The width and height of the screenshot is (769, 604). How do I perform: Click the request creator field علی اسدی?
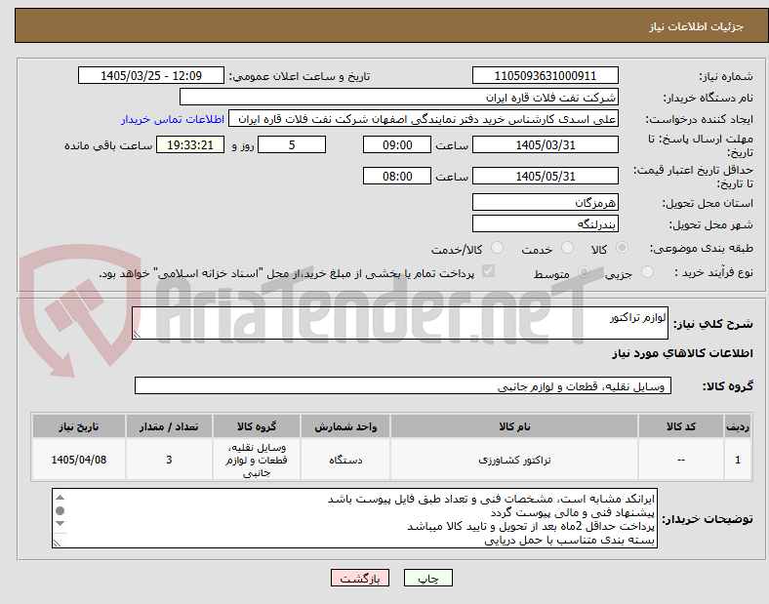pyautogui.click(x=424, y=119)
